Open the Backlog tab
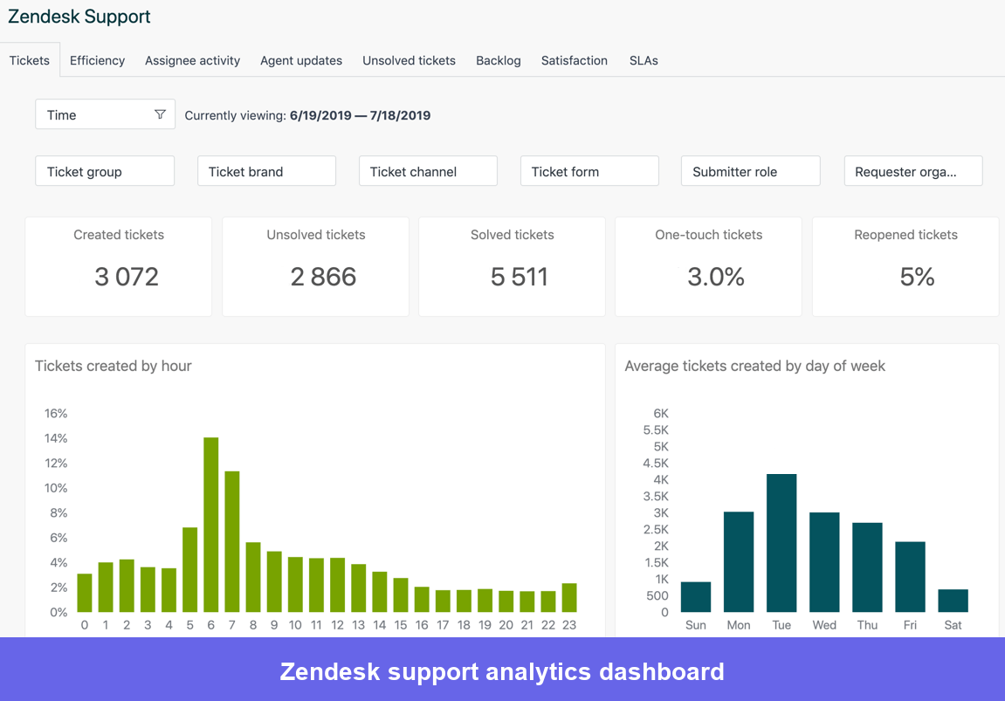Screen dimensions: 1005x701 (x=498, y=60)
